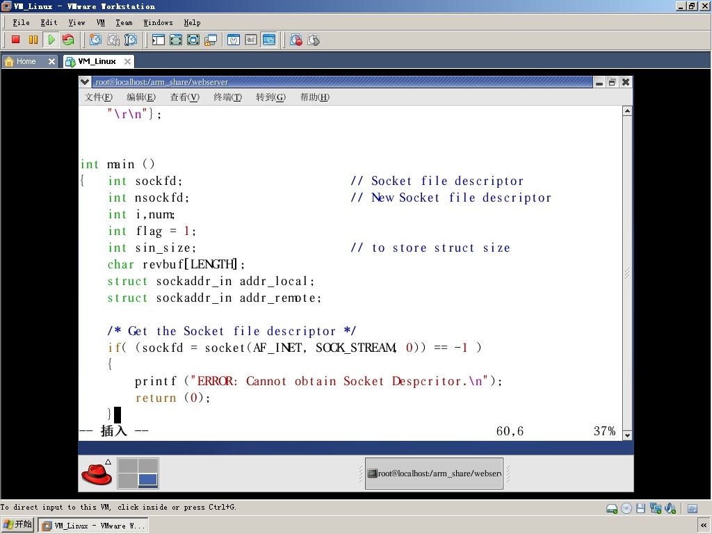
Task: Open the VM menu
Action: pyautogui.click(x=101, y=22)
